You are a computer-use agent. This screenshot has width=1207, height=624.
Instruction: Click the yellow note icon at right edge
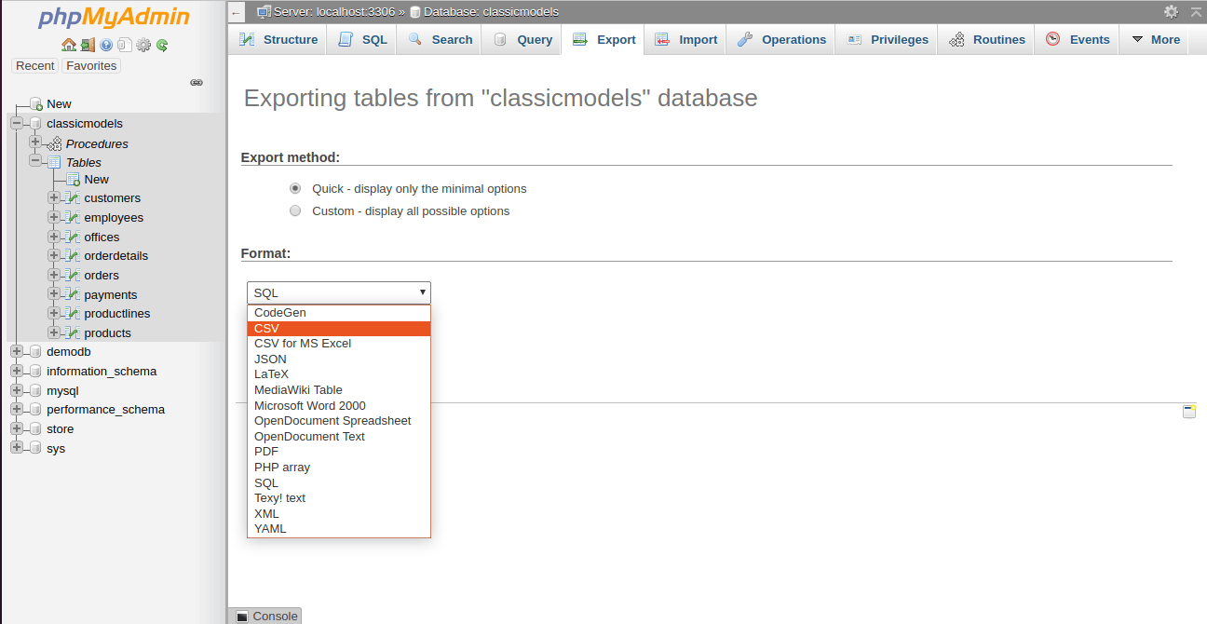click(1189, 412)
